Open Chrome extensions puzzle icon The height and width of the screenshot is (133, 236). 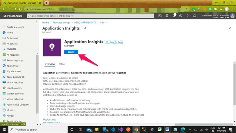click(x=215, y=9)
